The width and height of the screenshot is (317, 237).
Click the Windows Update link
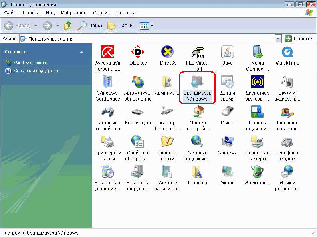coord(30,63)
